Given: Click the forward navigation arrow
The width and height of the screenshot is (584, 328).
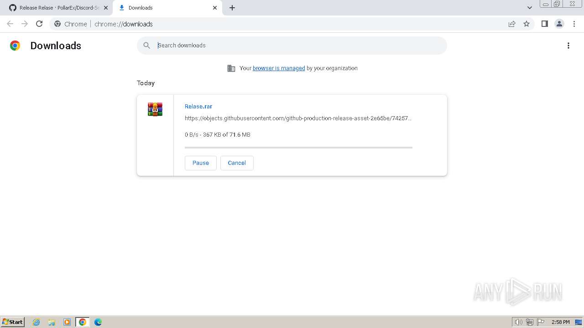Looking at the screenshot, I should [25, 24].
